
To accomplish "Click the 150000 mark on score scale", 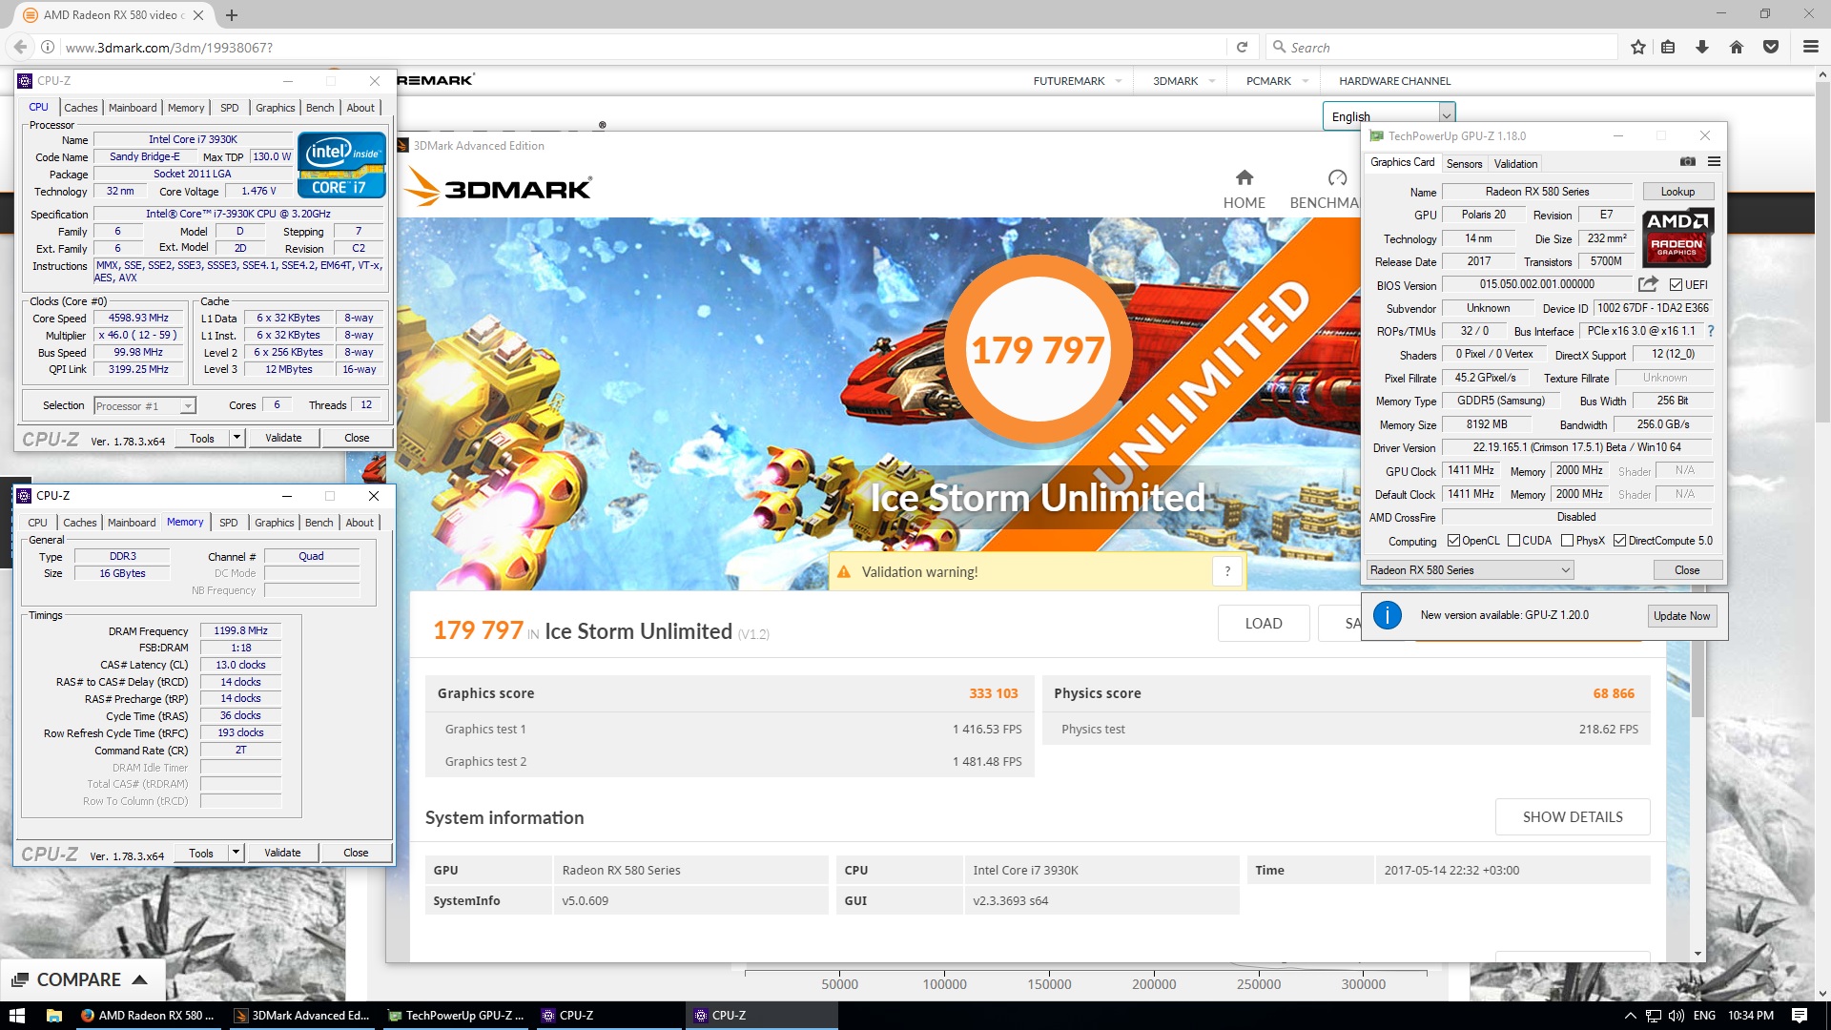I will pyautogui.click(x=1049, y=984).
